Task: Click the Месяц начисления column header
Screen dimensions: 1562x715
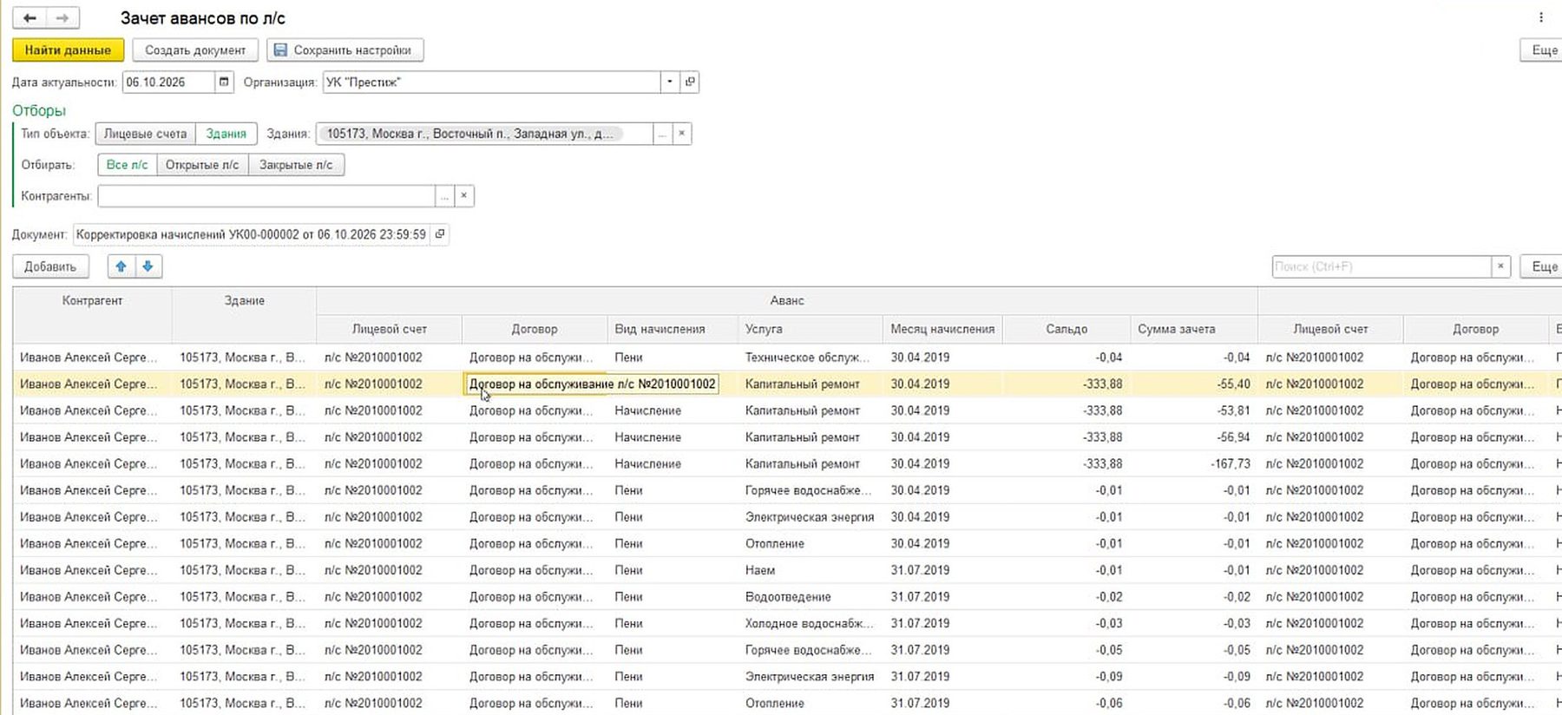Action: [942, 330]
